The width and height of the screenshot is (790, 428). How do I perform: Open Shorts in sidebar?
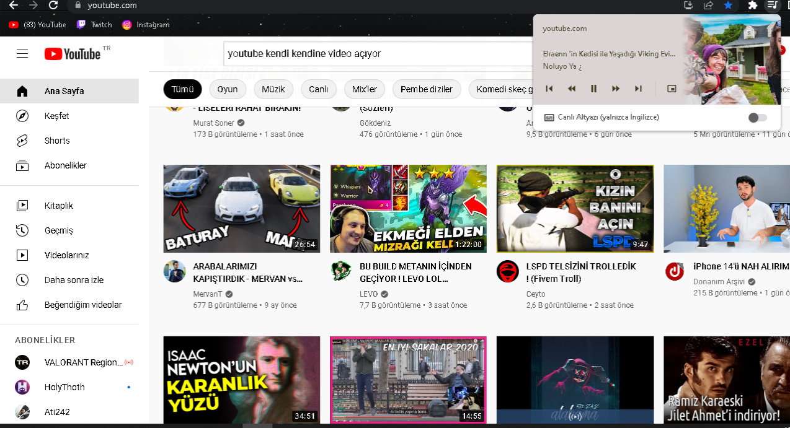point(69,141)
